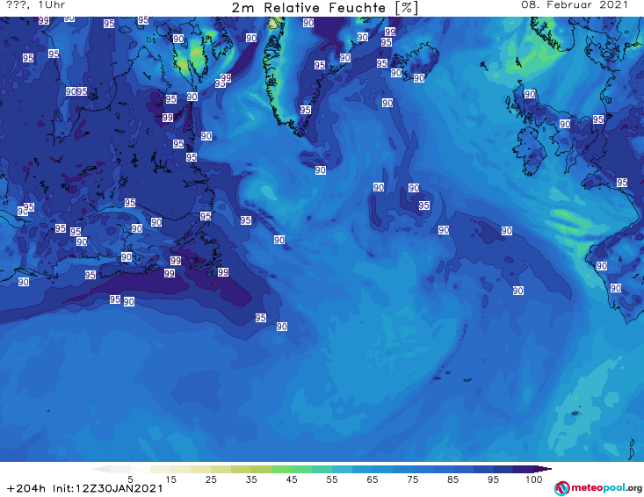The image size is (644, 497).
Task: Click the Ireland outline on the map
Action: pos(530,152)
